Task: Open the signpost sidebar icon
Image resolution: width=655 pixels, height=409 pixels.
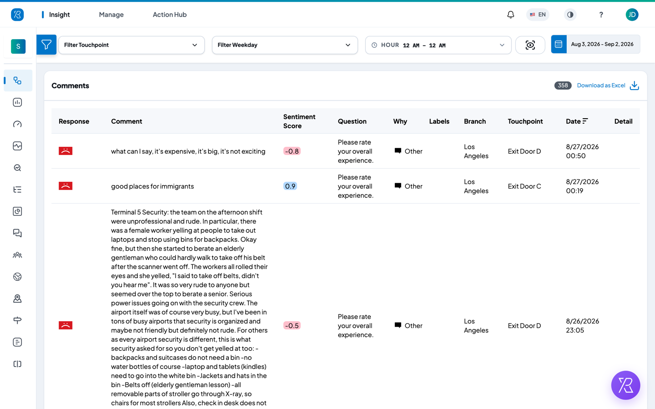Action: pos(18,320)
